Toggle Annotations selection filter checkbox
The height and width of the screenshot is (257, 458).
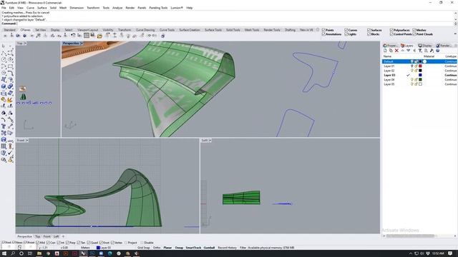pos(323,34)
